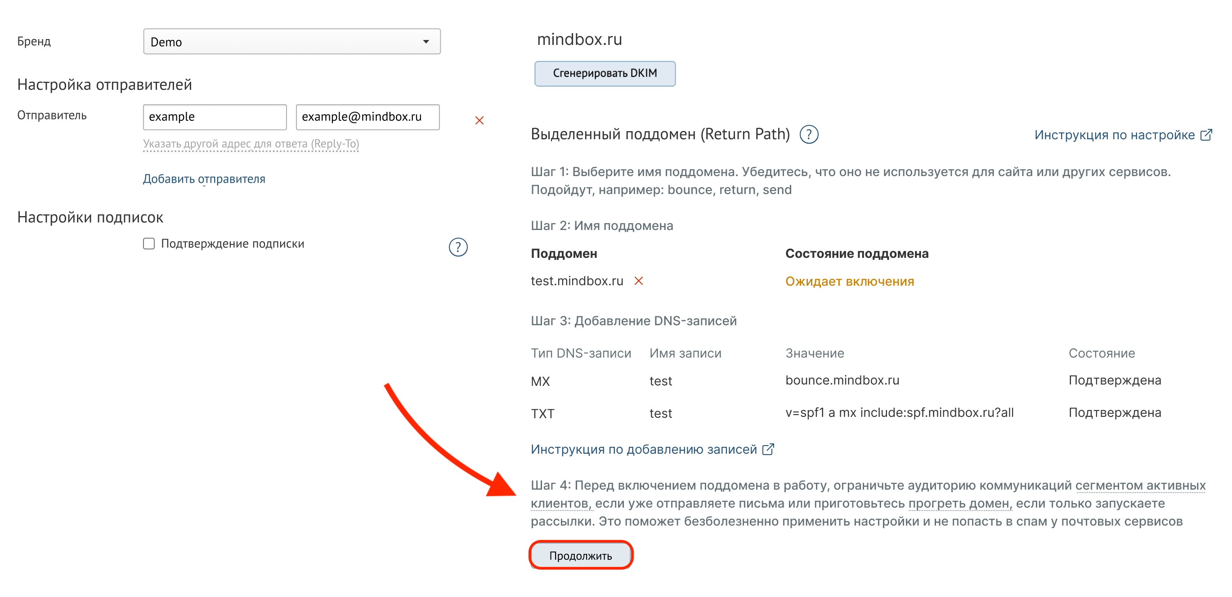Remove the example sender with red X
Viewport: 1232px width, 597px height.
pyautogui.click(x=479, y=120)
